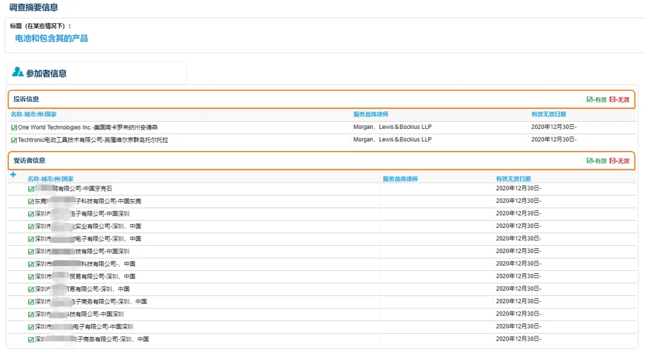Toggle checkbox for the 科技有限公司-，中国 respondent
Viewport: 645px width, 352px height.
click(x=31, y=264)
